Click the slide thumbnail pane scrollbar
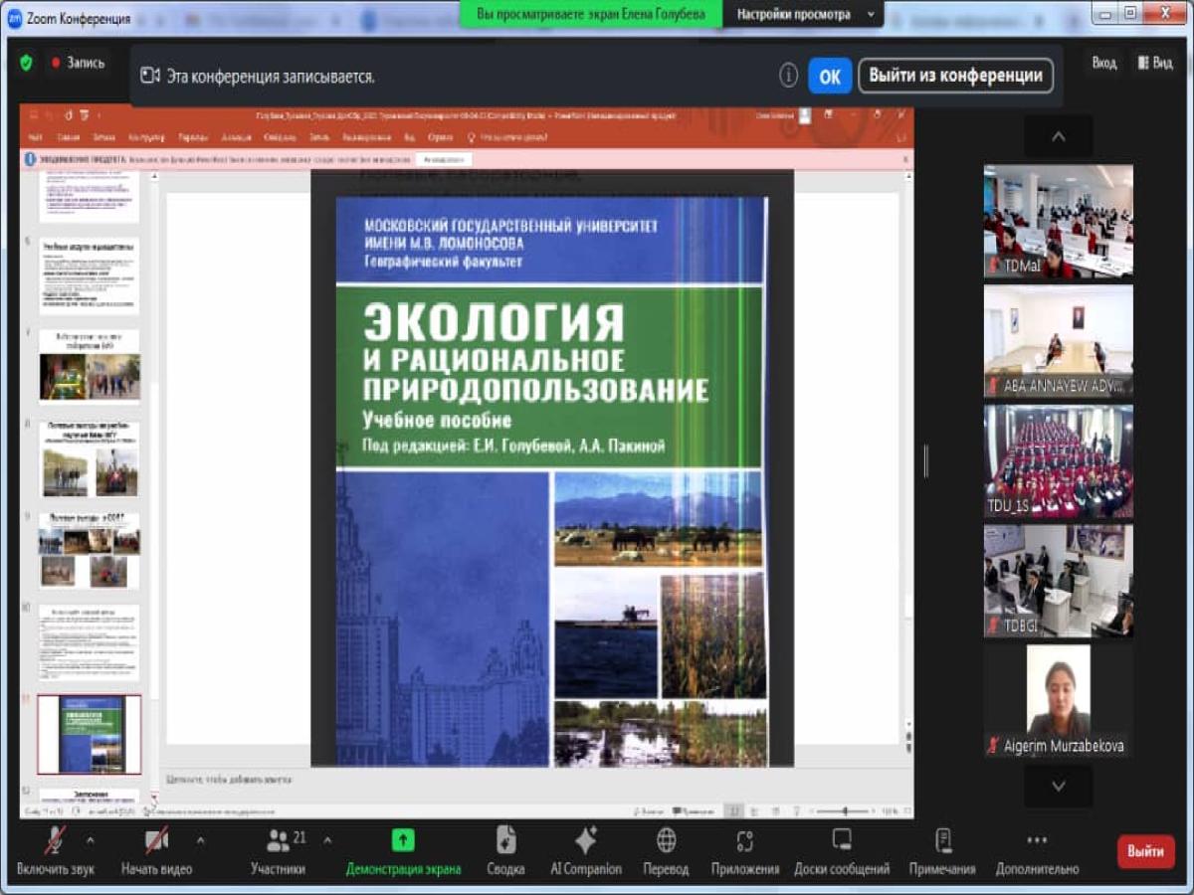 click(x=153, y=486)
